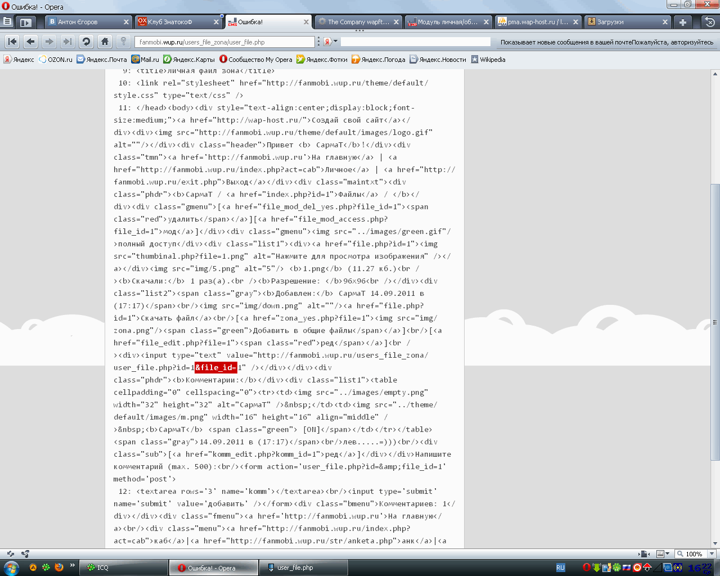Switch to the ICQ taskbar window
The height and width of the screenshot is (576, 720).
pos(124,568)
